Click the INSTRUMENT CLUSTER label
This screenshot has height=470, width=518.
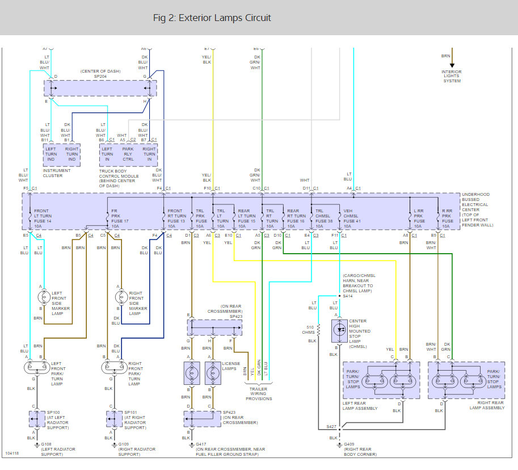(57, 173)
